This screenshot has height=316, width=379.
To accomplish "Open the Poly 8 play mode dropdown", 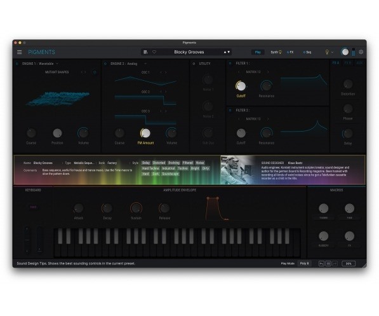I will 304,263.
